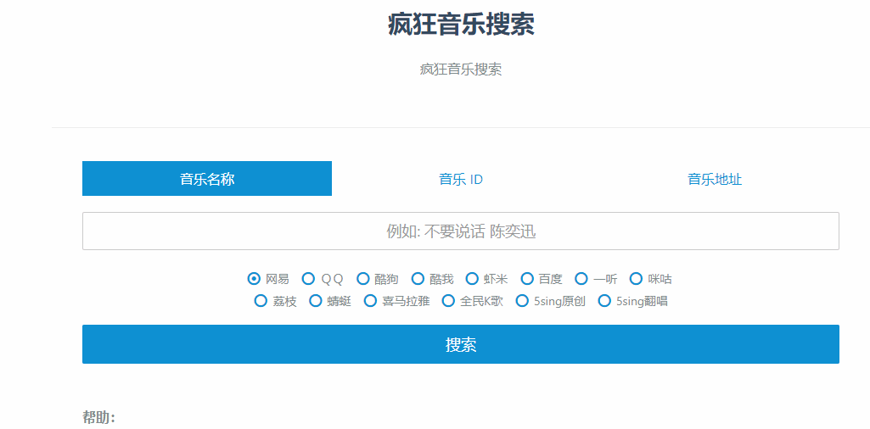Switch to the 音乐名称 tab
Viewport: 870px width, 429px height.
pyautogui.click(x=207, y=179)
